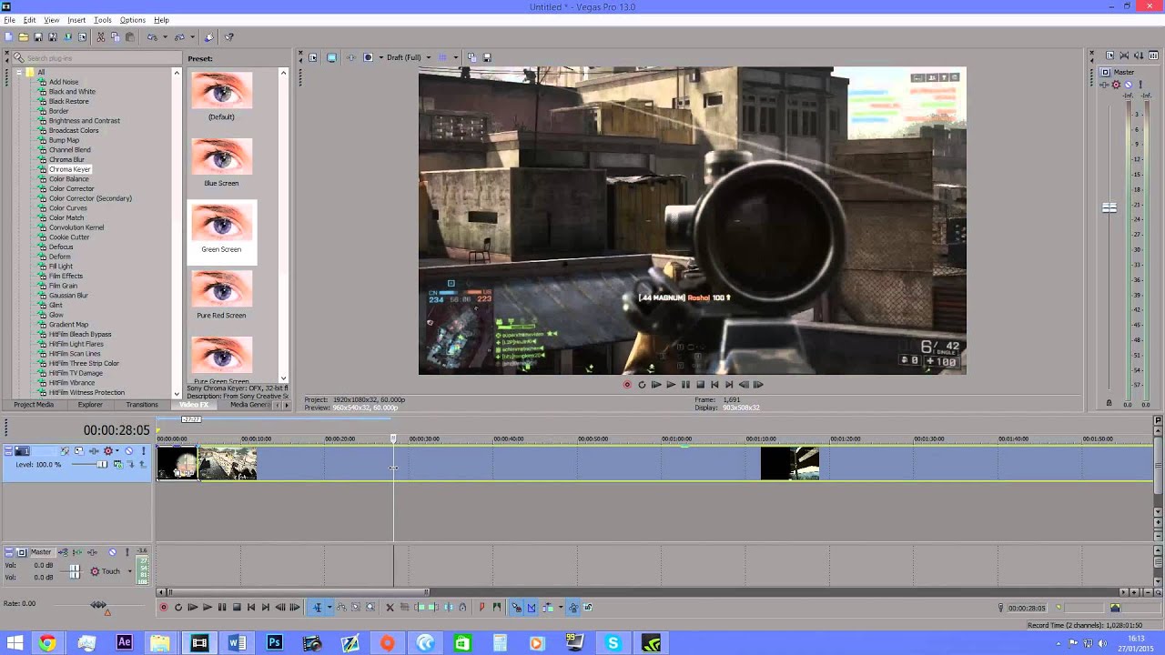Click Make Compositing Child on track 1
This screenshot has height=655, width=1165.
(130, 464)
